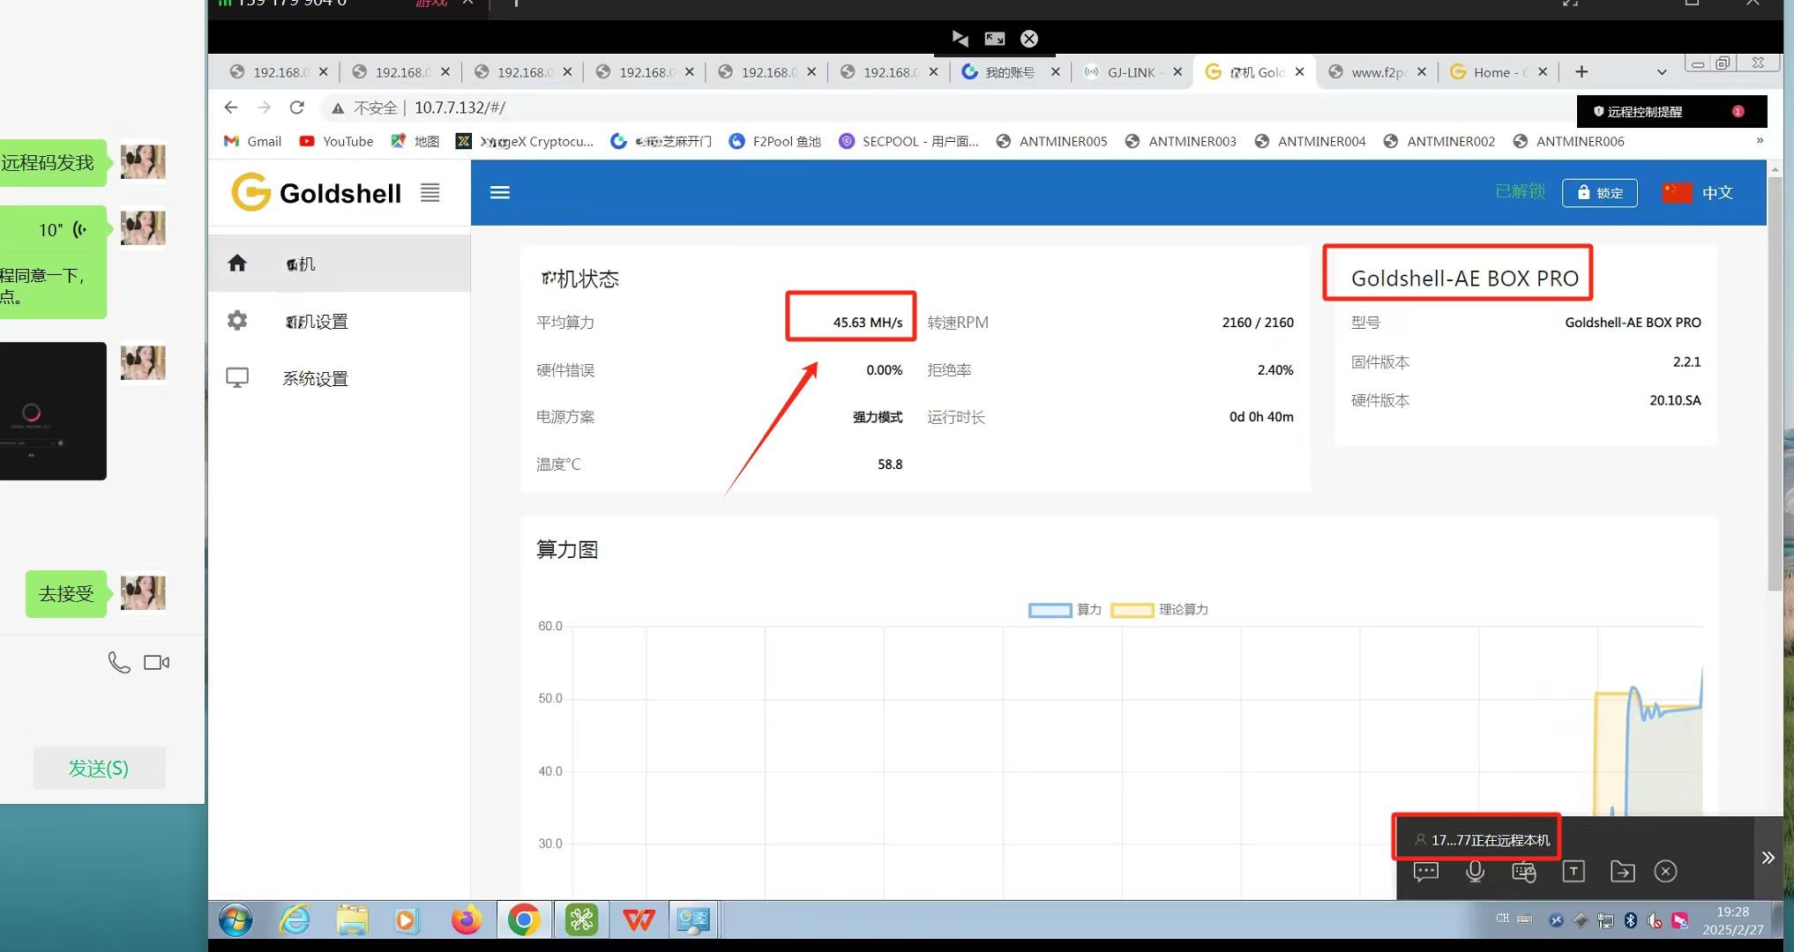The image size is (1794, 952).
Task: Click taskbar clock showing 19:28
Action: (x=1733, y=920)
